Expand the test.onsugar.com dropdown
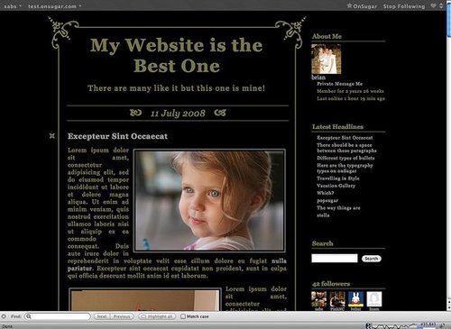 click(x=55, y=6)
